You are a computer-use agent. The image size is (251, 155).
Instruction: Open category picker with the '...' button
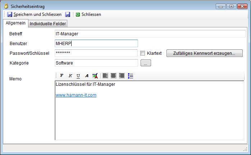pos(146,63)
